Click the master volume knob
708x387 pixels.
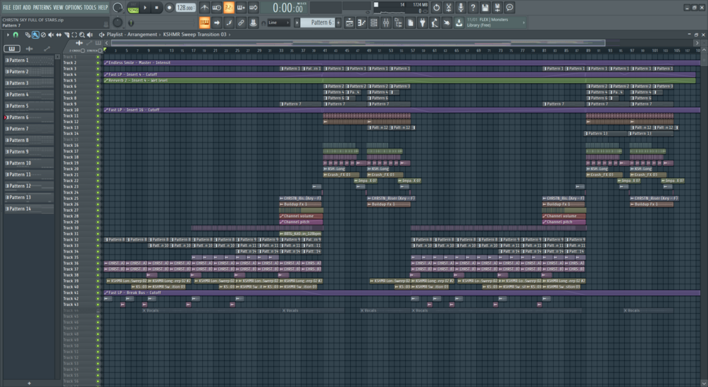coord(118,8)
